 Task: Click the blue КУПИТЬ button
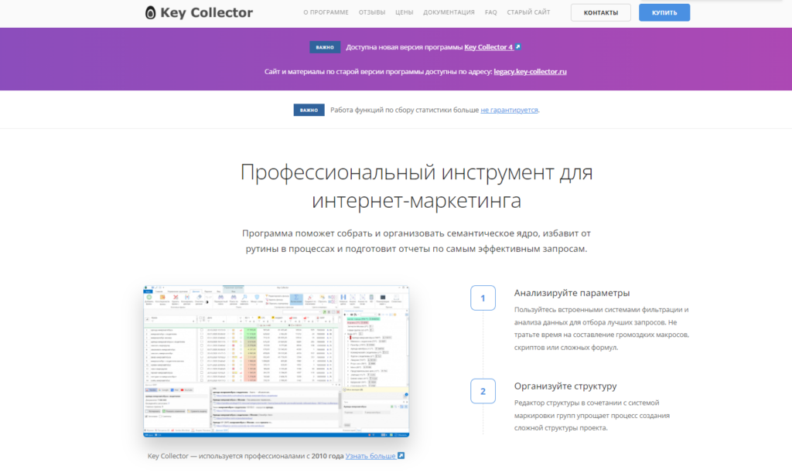(x=664, y=12)
